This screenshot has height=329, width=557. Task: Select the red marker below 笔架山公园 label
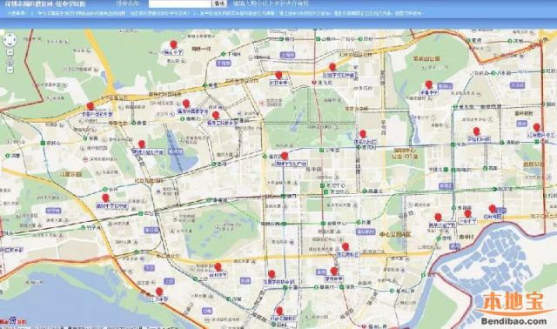(429, 84)
